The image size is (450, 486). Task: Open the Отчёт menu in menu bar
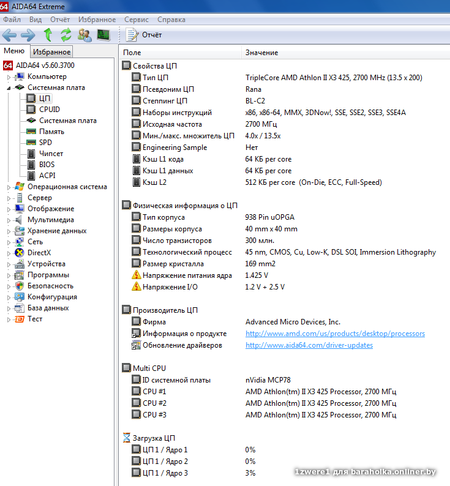(60, 20)
